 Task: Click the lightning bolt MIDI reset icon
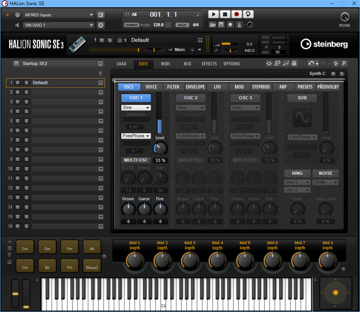point(336,63)
